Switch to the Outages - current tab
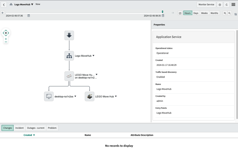The height and width of the screenshot is (152, 238). [36, 128]
